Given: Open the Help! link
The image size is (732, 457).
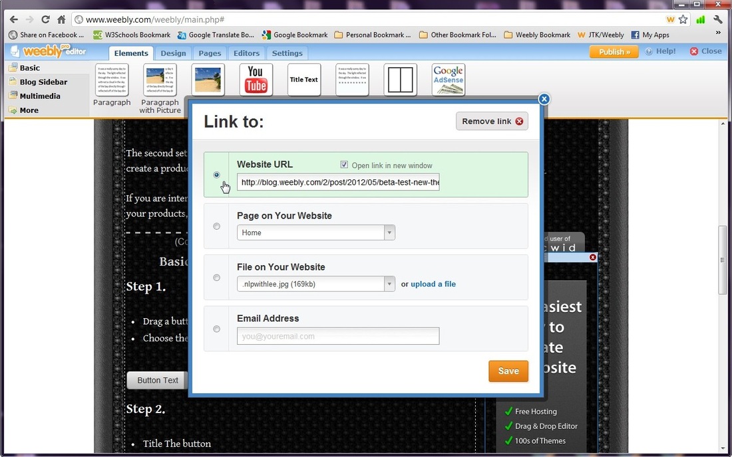Looking at the screenshot, I should (661, 51).
